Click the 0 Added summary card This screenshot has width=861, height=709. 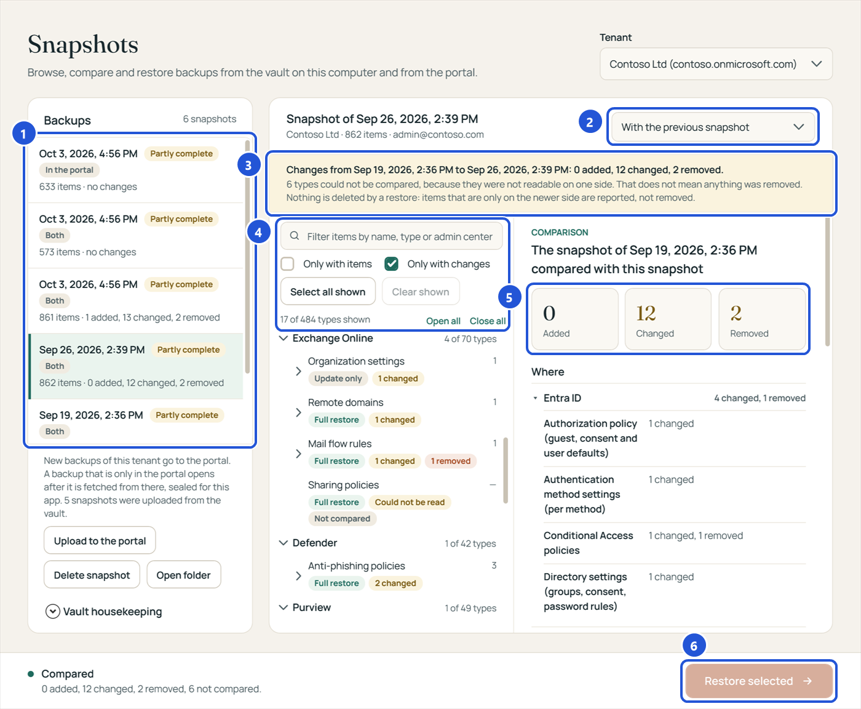575,319
